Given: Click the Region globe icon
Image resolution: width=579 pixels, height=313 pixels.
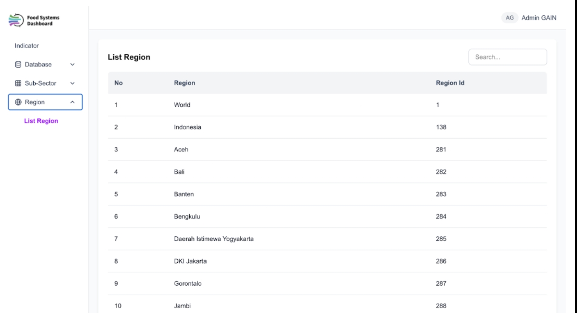Looking at the screenshot, I should tap(17, 102).
